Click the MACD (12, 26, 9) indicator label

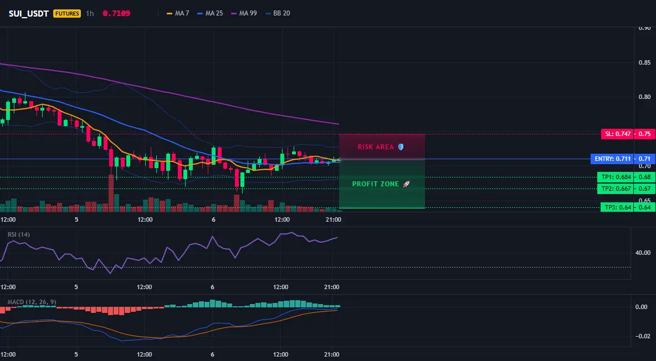tap(32, 302)
